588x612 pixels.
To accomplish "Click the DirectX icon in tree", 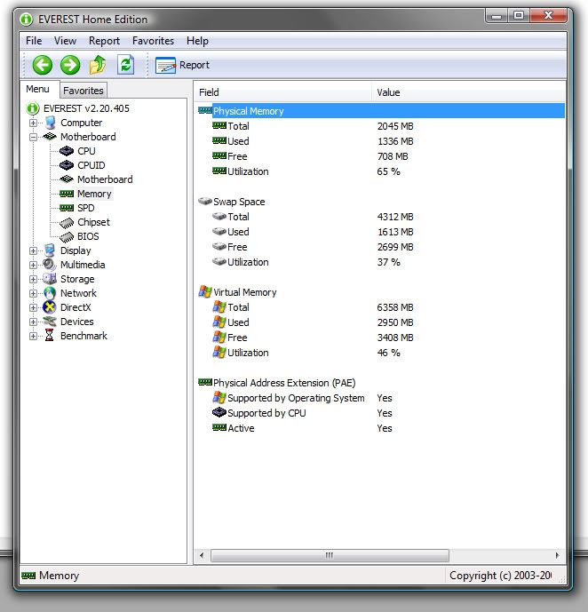I will click(50, 307).
